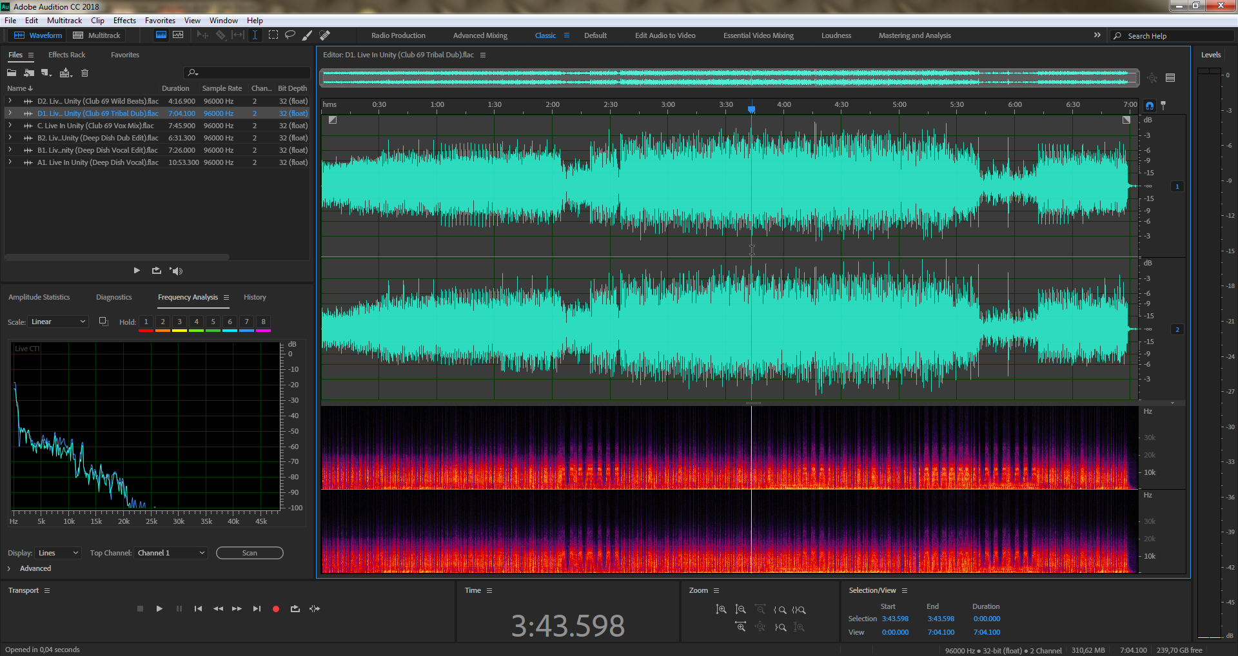Open the Scale dropdown set to Linear
This screenshot has height=656, width=1238.
(58, 322)
